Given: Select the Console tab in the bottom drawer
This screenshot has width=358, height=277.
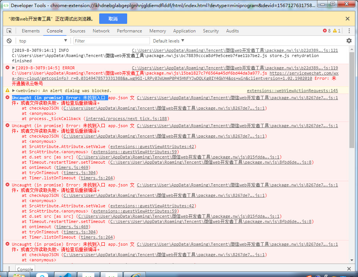Looking at the screenshot, I should [25, 269].
